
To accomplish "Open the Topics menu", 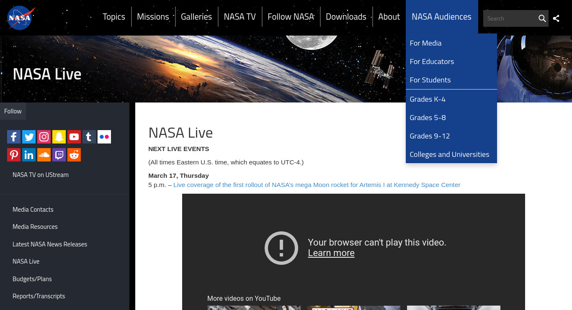I will tap(114, 17).
